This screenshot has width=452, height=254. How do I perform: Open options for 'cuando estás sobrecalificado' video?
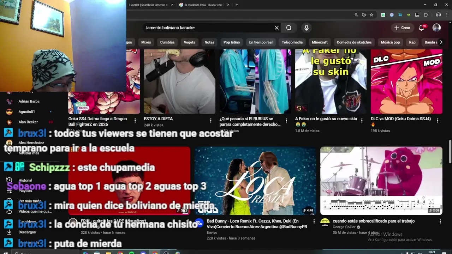(x=440, y=221)
